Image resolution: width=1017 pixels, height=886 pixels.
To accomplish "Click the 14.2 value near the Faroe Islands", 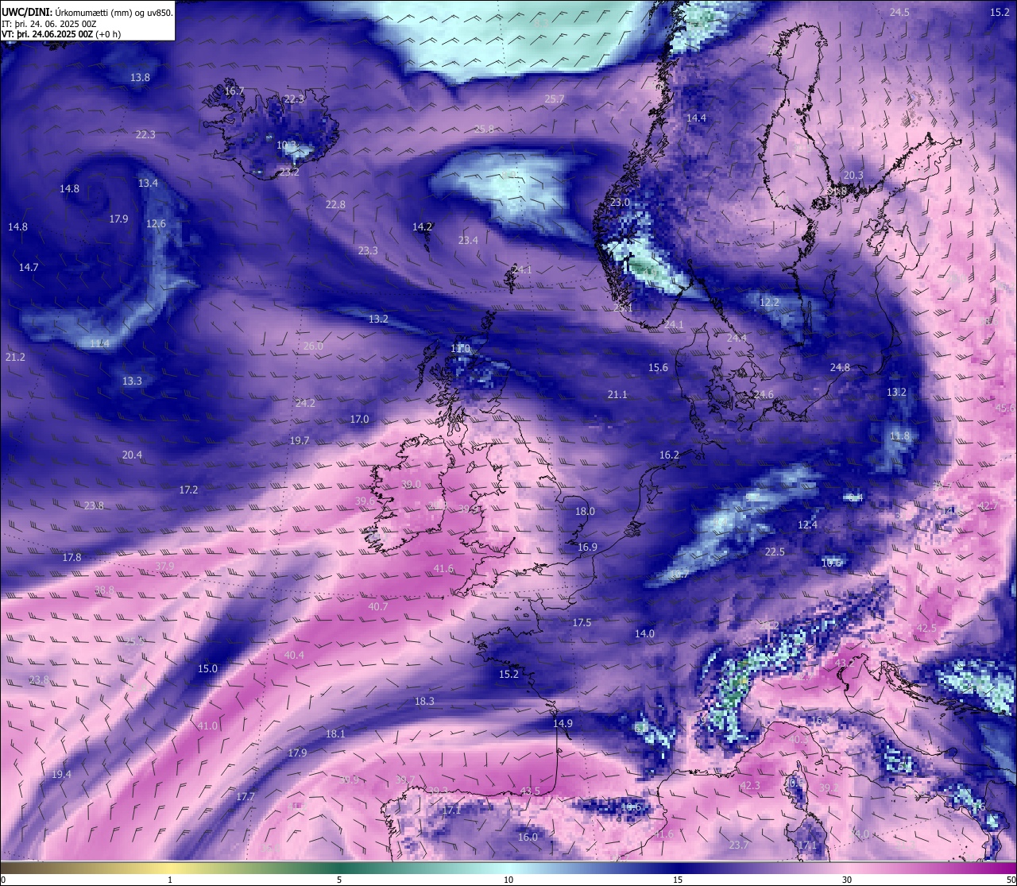I will [422, 226].
